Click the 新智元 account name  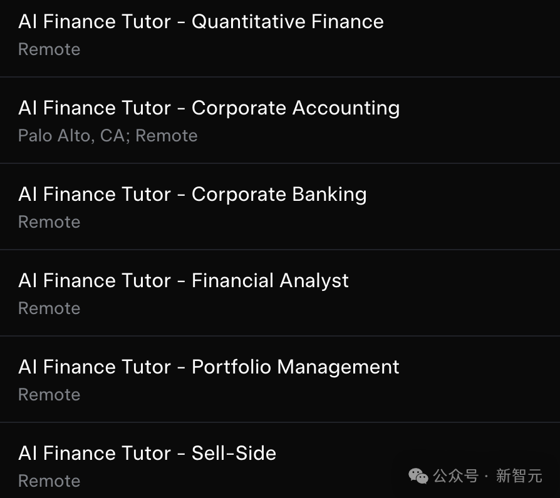click(519, 476)
